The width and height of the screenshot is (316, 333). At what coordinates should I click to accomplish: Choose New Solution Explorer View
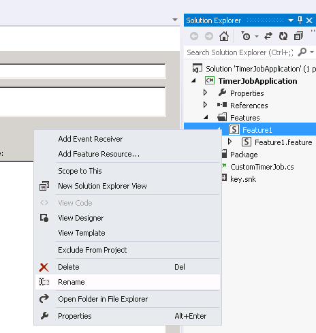128,186
